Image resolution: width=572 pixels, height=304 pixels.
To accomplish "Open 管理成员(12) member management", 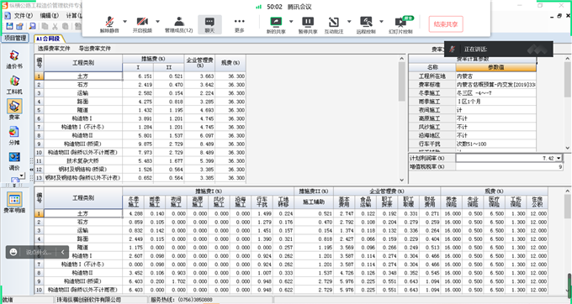I will click(178, 24).
